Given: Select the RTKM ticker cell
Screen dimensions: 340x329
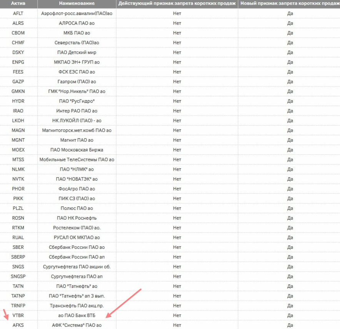Looking at the screenshot, I should (x=18, y=228).
